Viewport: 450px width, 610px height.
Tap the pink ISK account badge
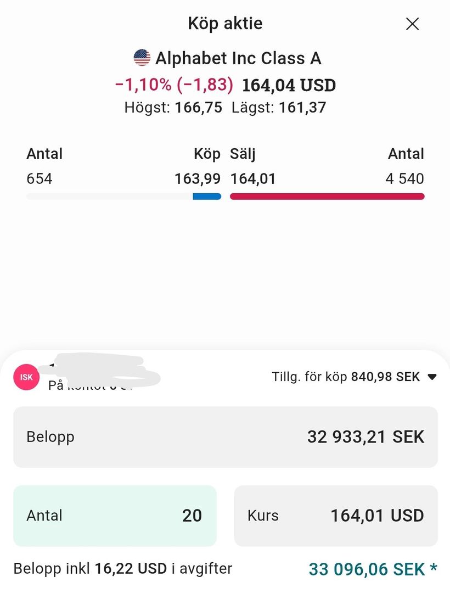pos(26,377)
